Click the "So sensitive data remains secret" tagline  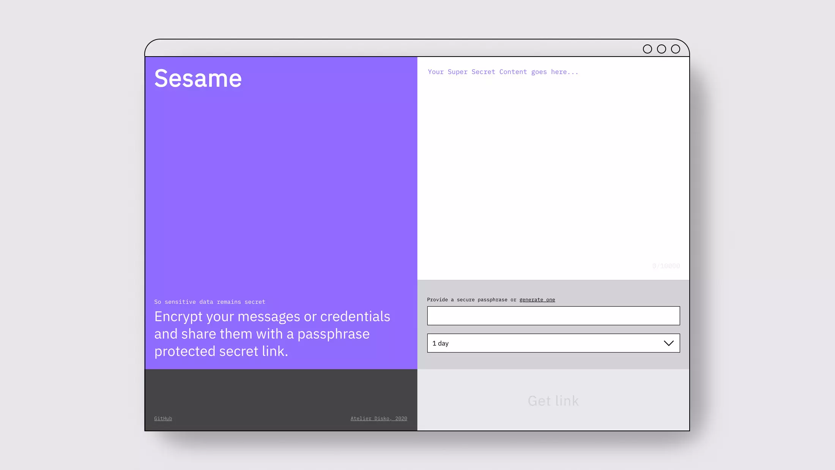(210, 302)
